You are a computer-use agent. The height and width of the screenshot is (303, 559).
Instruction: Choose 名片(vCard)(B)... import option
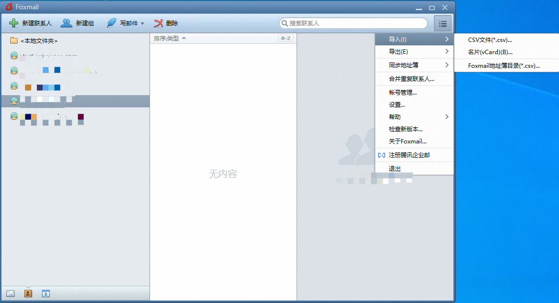pyautogui.click(x=506, y=52)
